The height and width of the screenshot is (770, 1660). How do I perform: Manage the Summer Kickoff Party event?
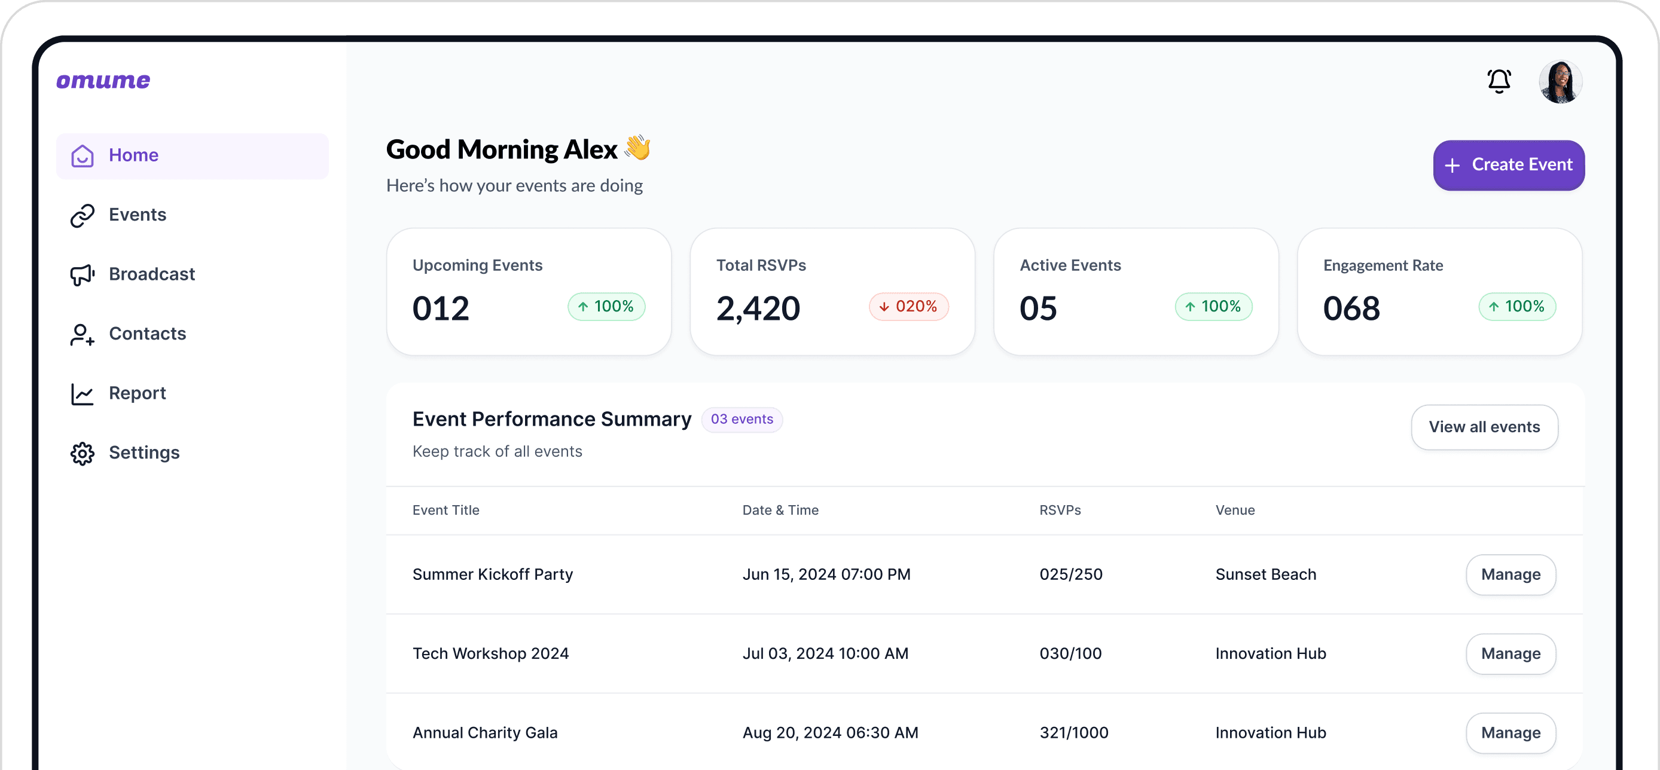click(x=1510, y=574)
